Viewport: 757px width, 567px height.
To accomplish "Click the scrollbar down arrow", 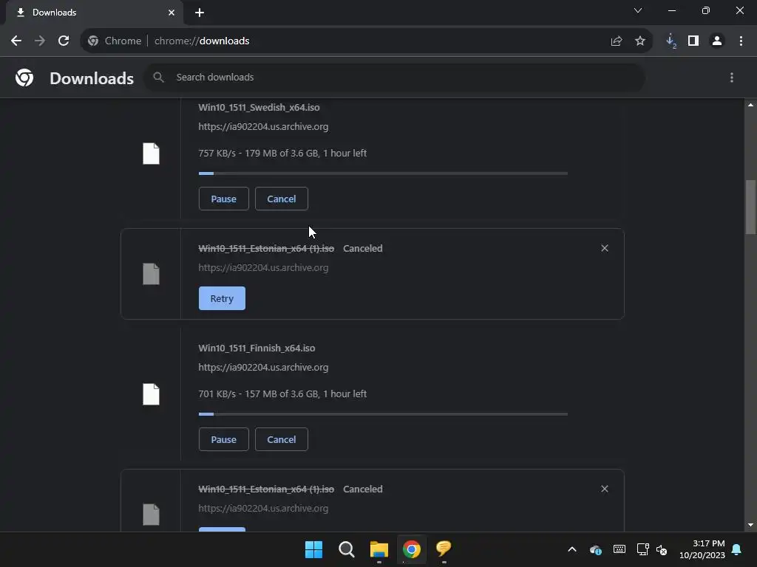I will coord(750,525).
